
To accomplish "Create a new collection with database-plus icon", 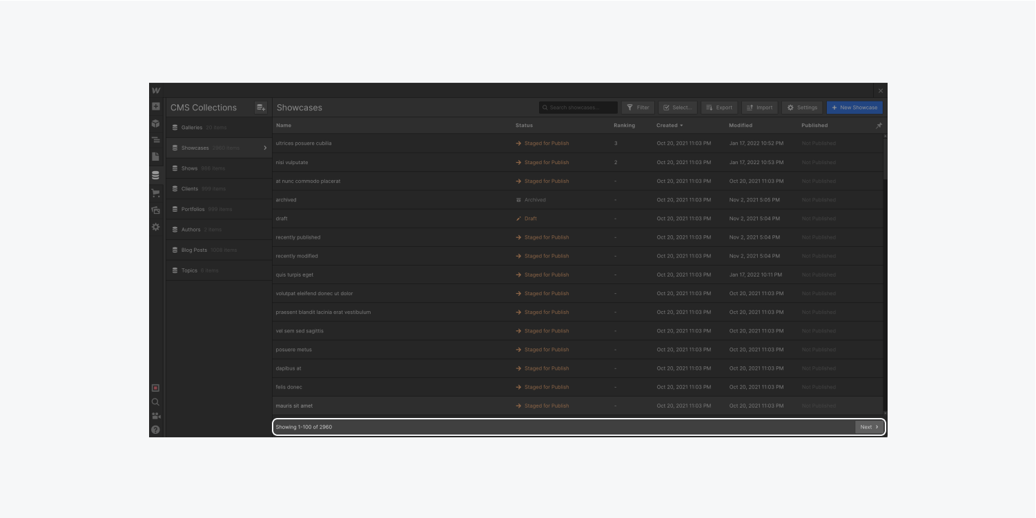I will coord(260,108).
